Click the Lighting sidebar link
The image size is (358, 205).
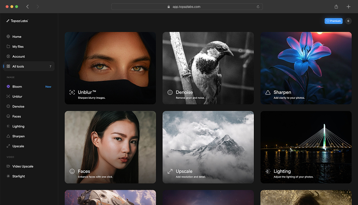point(29,126)
